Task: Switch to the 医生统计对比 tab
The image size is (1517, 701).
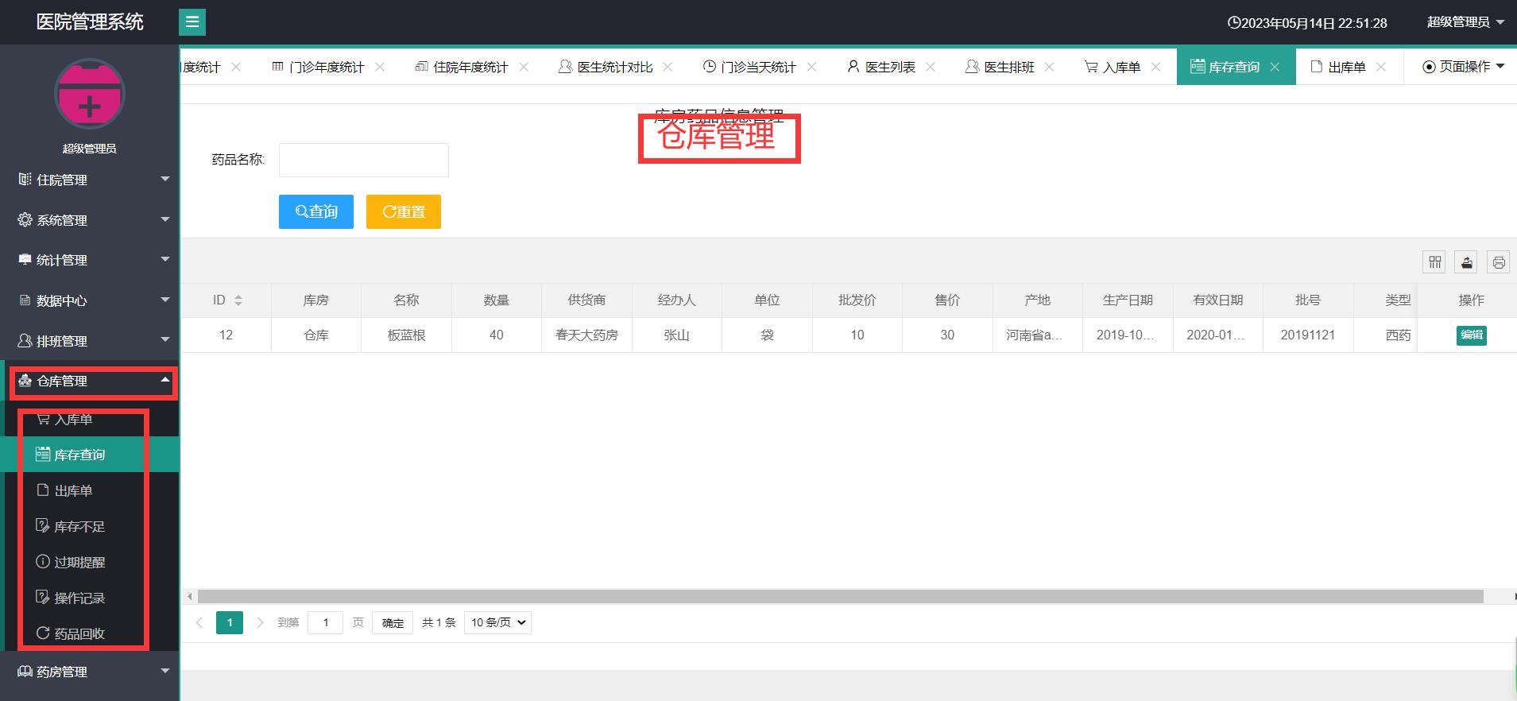Action: click(x=606, y=67)
